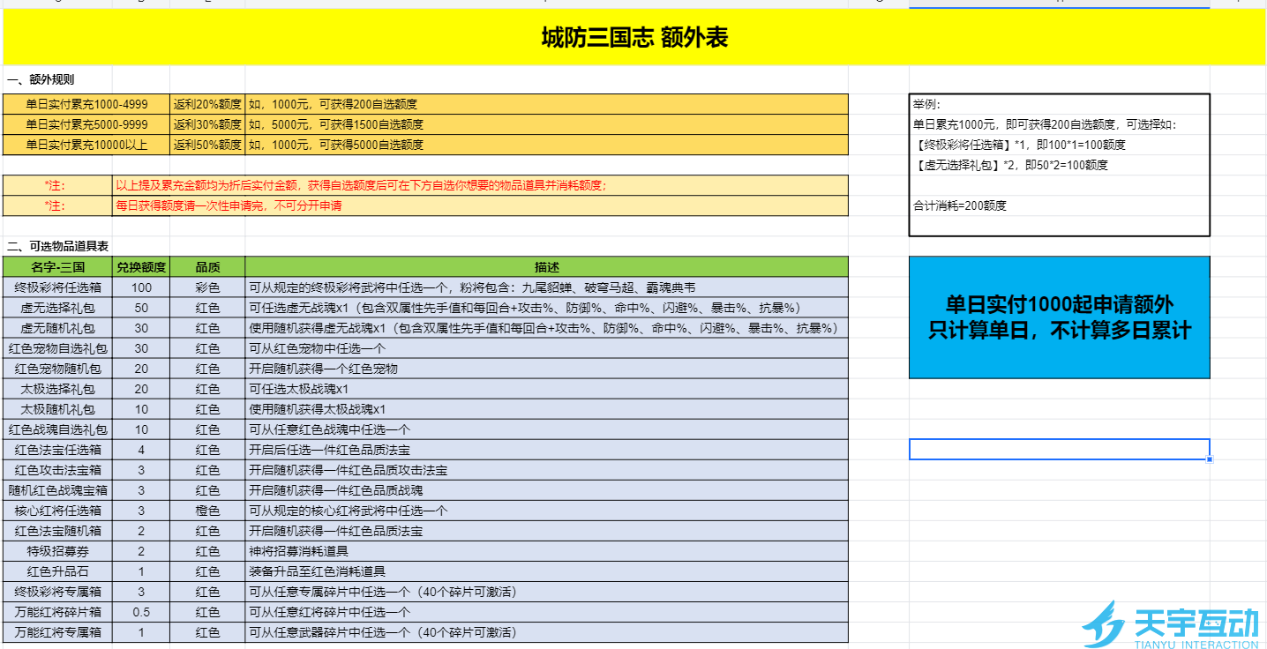Select the 万能红将专属箱 name cell
Screen dimensions: 1267x649
(57, 632)
